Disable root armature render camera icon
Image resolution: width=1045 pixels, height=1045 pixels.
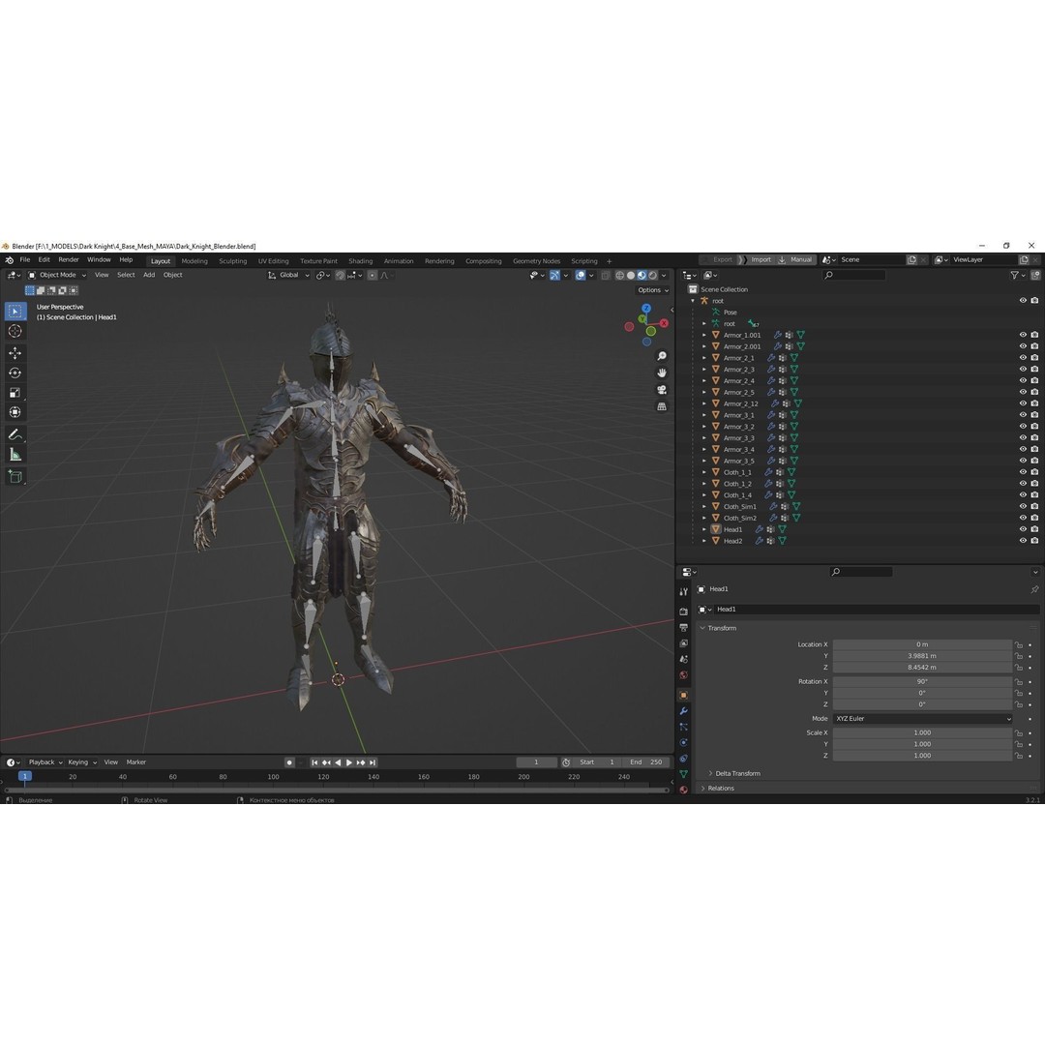(1034, 301)
